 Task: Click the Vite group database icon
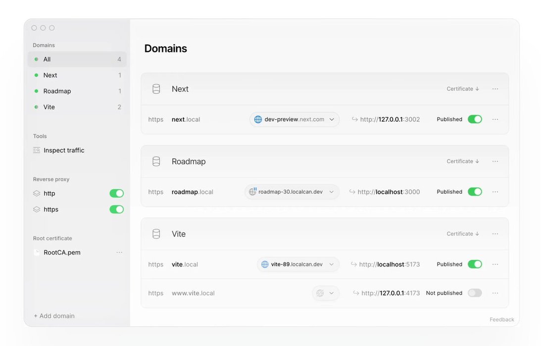pyautogui.click(x=156, y=234)
